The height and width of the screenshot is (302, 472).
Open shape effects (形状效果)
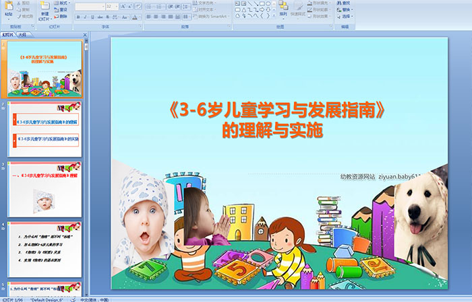coord(320,16)
